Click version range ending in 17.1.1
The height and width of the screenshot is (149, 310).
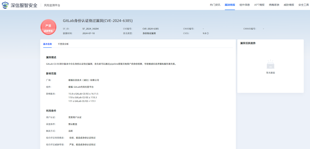point(82,101)
